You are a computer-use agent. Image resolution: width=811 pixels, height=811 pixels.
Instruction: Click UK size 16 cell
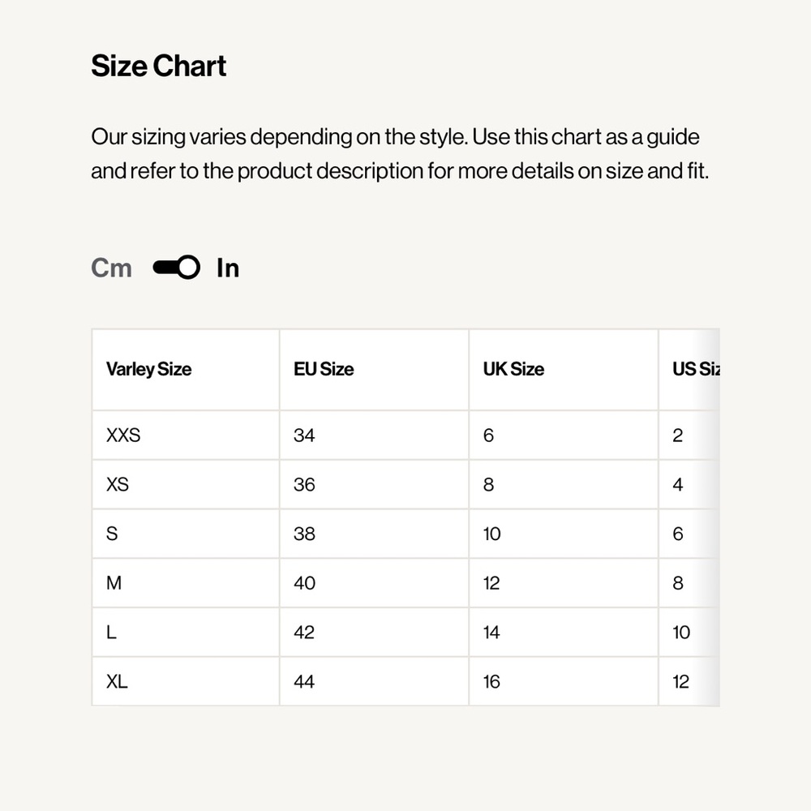coord(564,681)
